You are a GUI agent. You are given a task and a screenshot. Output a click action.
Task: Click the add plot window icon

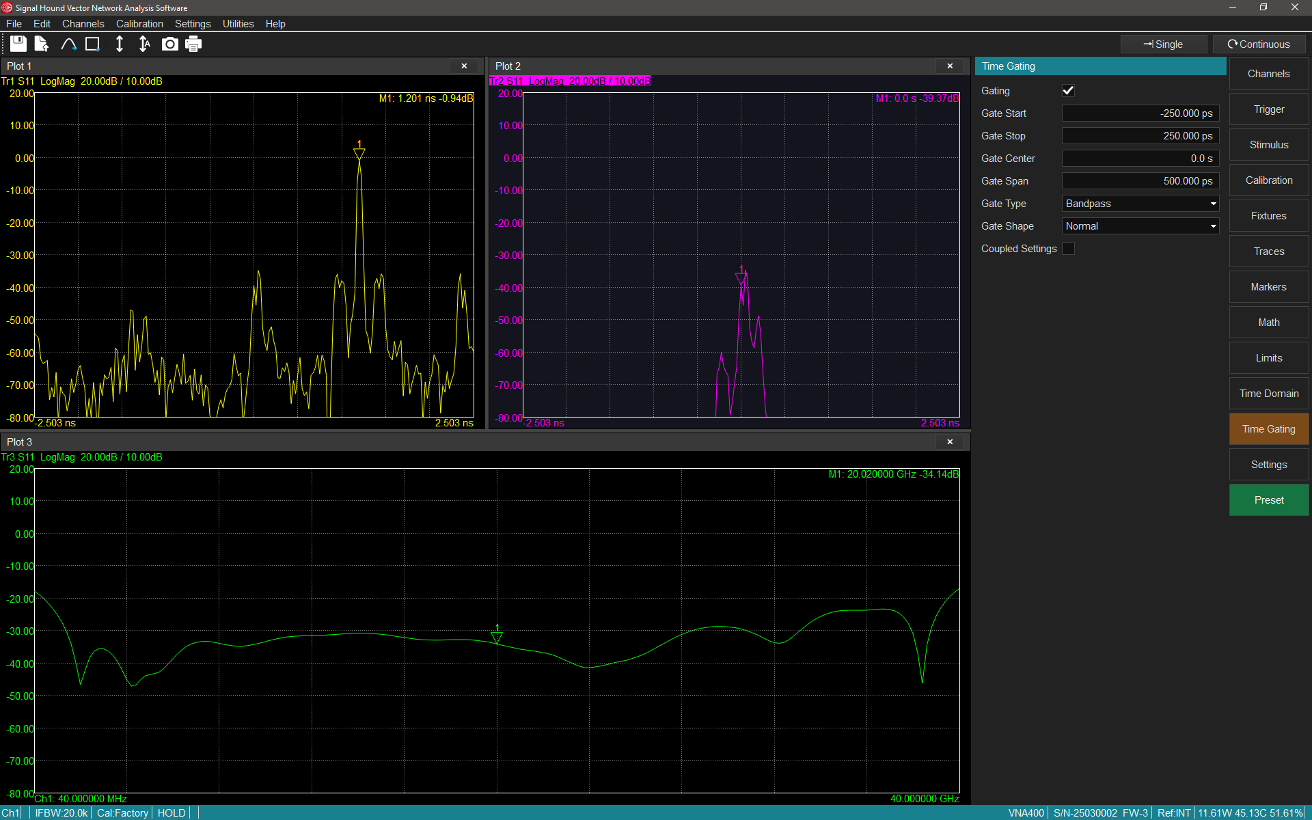point(92,44)
